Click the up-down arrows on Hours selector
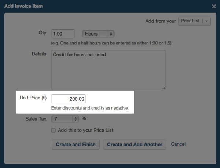Viewport: 220px width, 168px height. (111, 34)
